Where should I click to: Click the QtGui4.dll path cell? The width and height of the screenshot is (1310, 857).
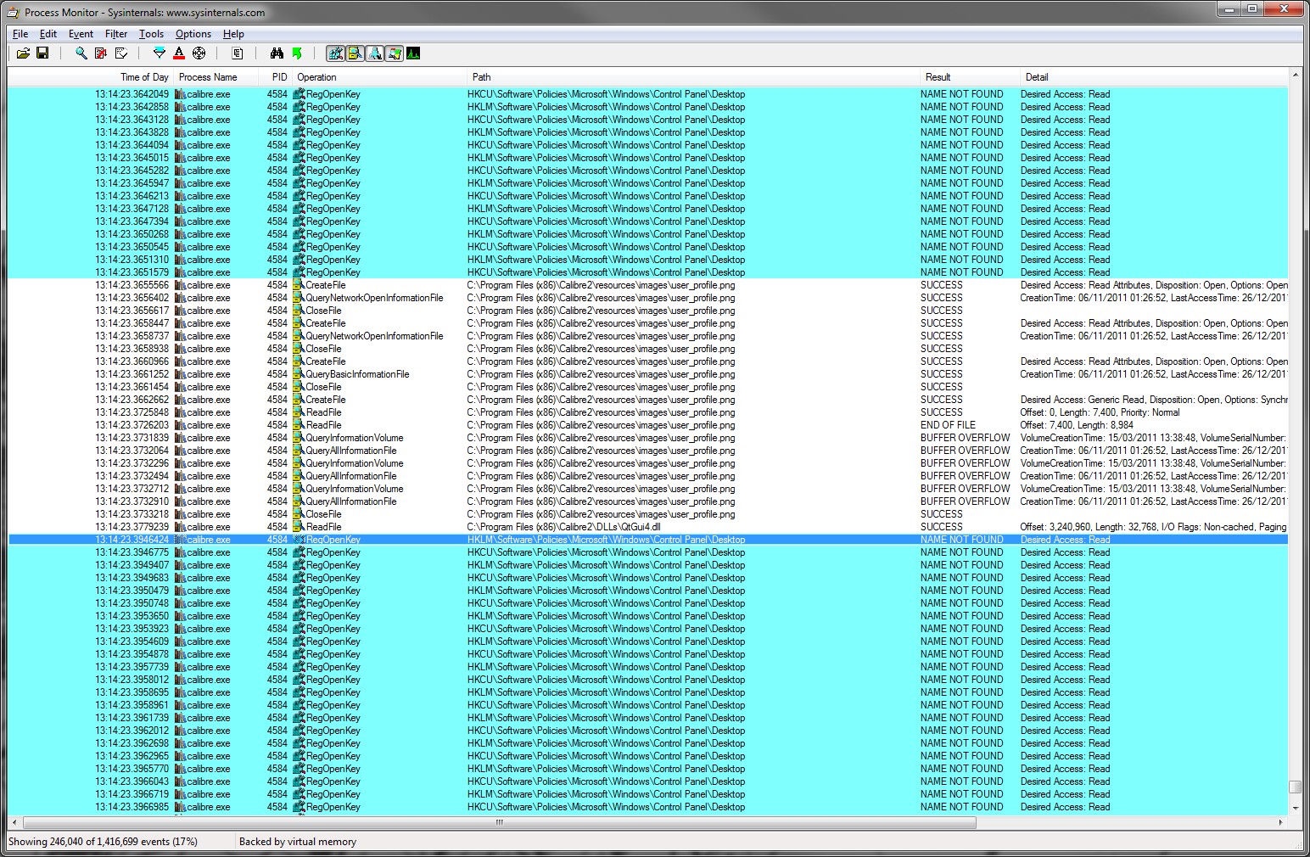click(x=563, y=527)
